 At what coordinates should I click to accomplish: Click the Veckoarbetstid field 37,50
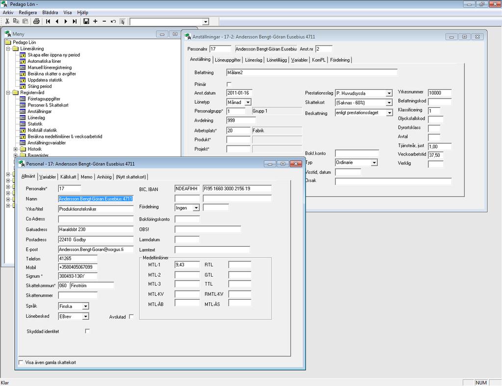coord(435,155)
